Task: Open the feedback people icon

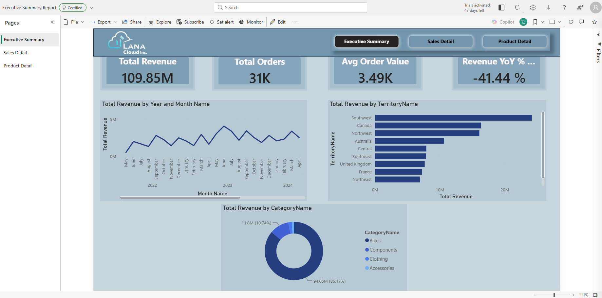Action: (x=580, y=8)
